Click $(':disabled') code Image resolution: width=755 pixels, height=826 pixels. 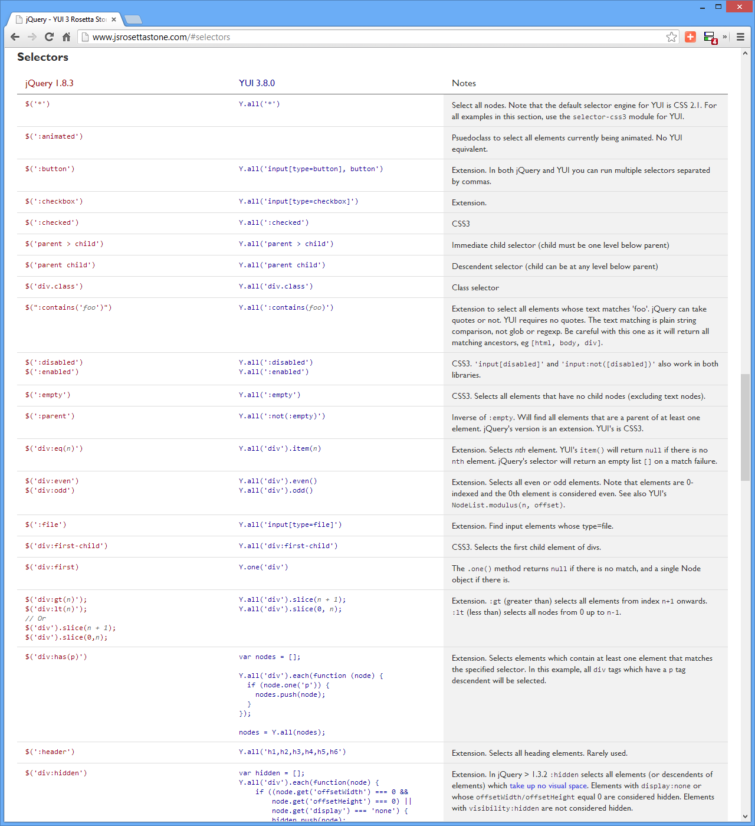(x=54, y=362)
